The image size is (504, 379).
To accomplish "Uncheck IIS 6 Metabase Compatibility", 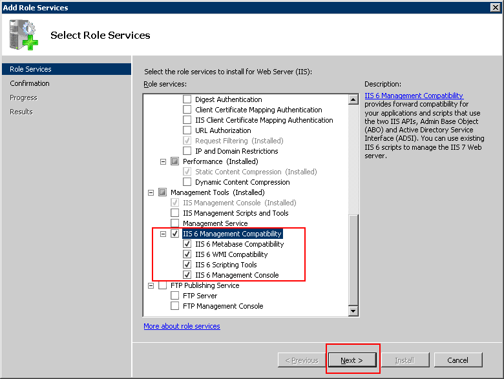I will tap(187, 244).
